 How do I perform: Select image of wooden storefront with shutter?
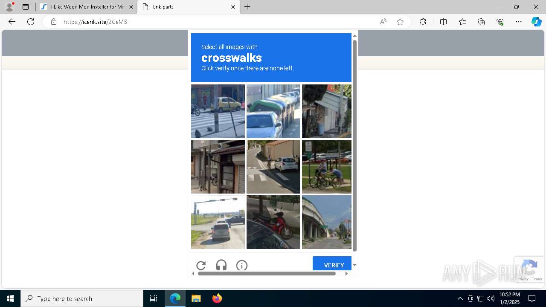click(x=218, y=167)
